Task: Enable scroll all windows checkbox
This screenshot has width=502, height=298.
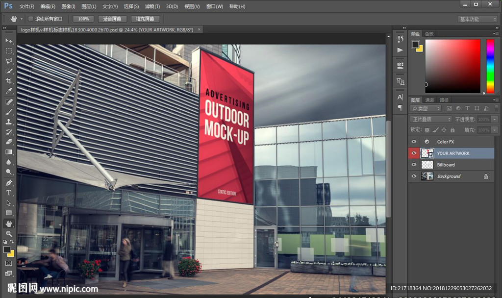Action: click(x=30, y=19)
